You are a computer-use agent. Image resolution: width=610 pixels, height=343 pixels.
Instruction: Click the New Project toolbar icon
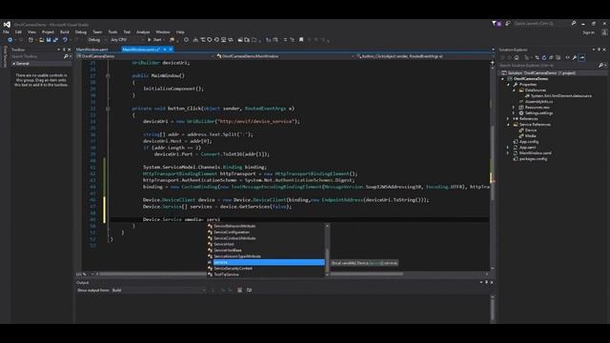(x=30, y=40)
